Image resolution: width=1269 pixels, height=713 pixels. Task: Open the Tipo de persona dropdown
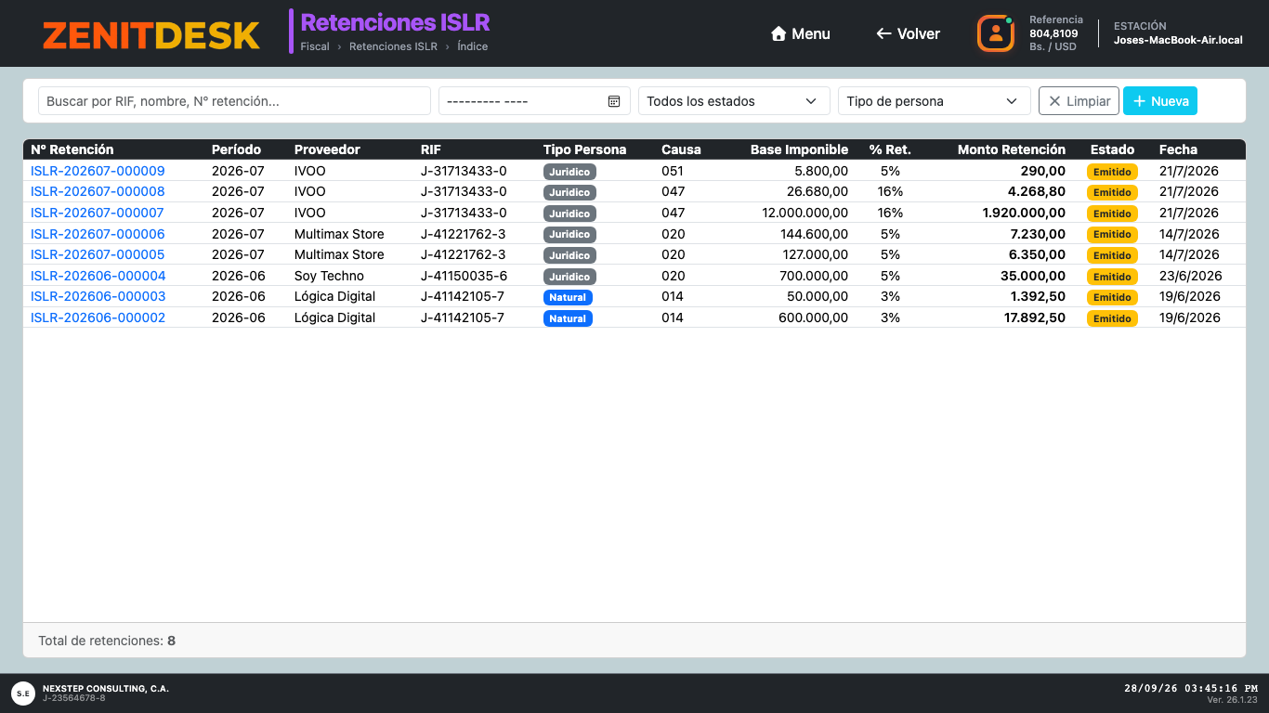934,101
